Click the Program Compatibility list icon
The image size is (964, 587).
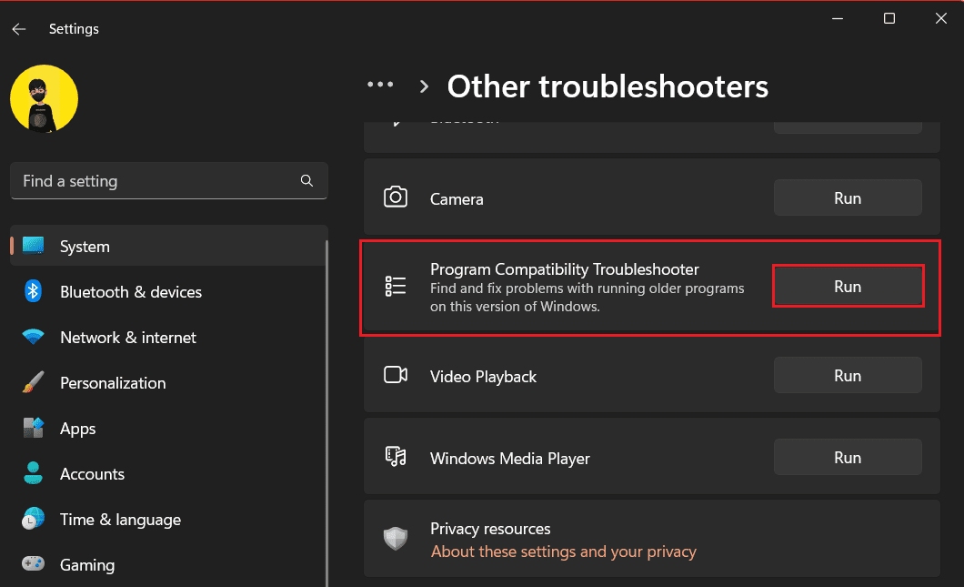tap(396, 286)
